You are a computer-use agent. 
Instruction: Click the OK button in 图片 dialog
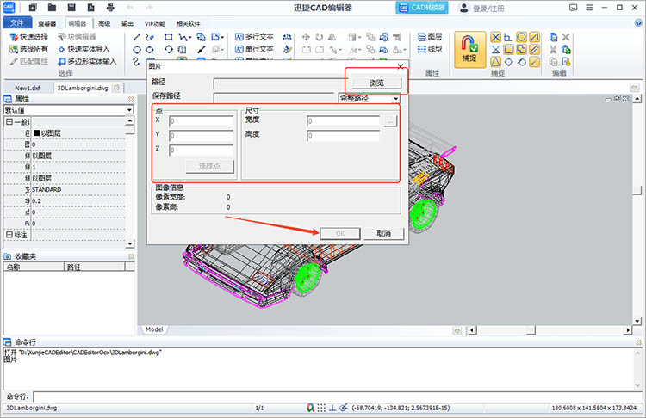340,233
